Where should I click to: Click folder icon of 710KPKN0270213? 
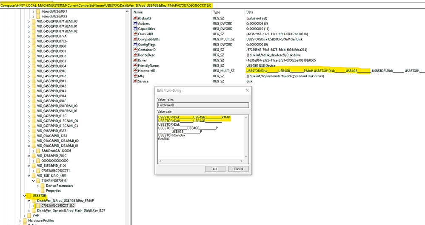38,181
